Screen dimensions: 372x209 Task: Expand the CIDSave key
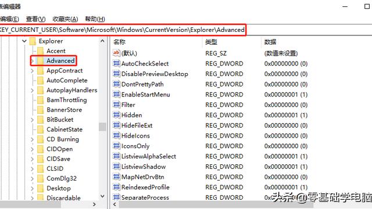point(33,159)
